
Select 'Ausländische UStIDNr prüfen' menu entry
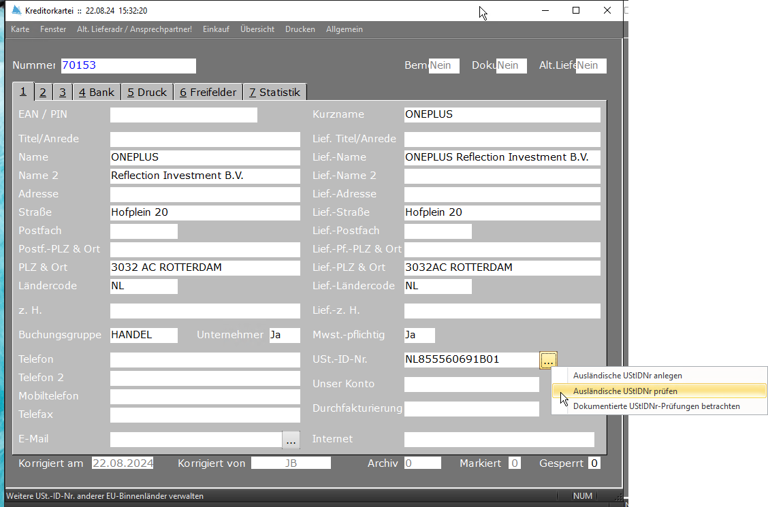[625, 391]
